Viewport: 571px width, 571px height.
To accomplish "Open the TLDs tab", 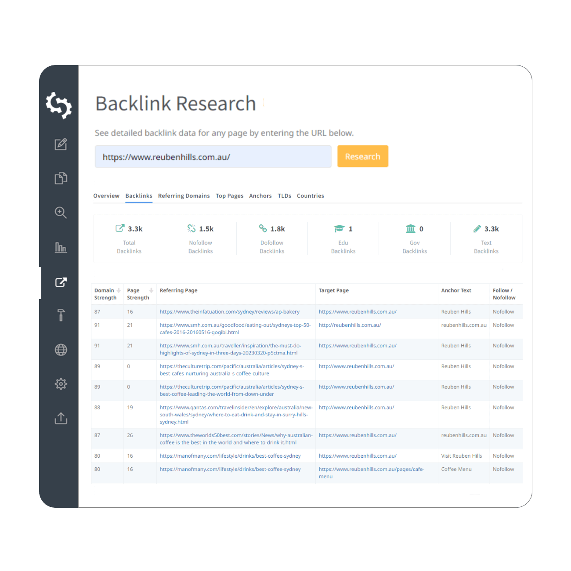I will click(x=284, y=196).
